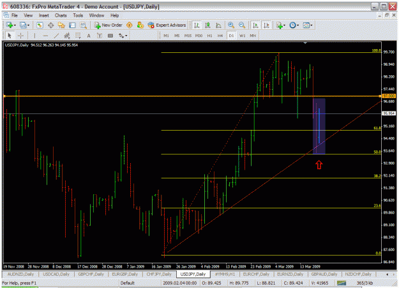Screen dimensions: 399x288
Task: Switch to M5 timeframe
Action: tap(177, 36)
